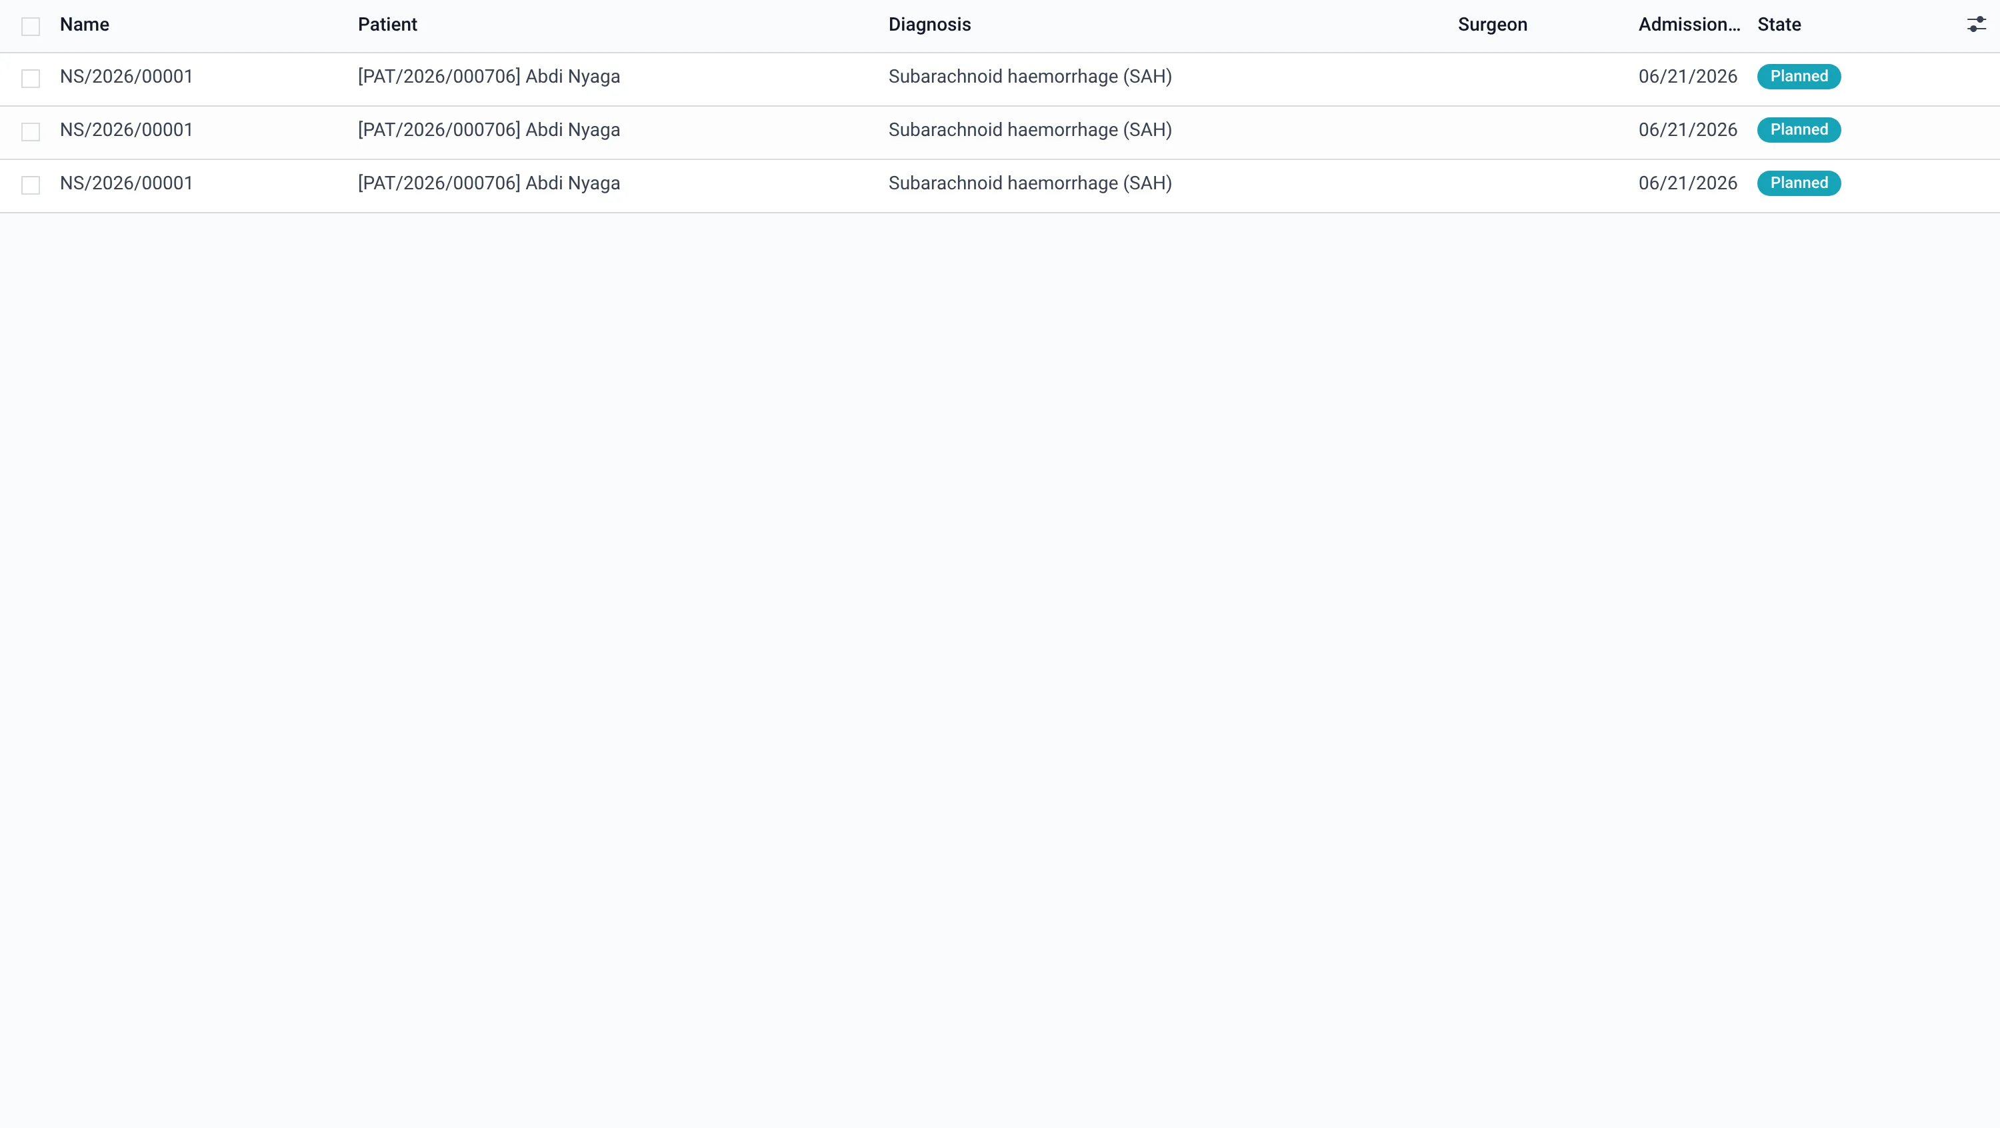Screen dimensions: 2000x1128
Task: Check the first NS/2026/00001 row checkbox
Action: pyautogui.click(x=30, y=79)
